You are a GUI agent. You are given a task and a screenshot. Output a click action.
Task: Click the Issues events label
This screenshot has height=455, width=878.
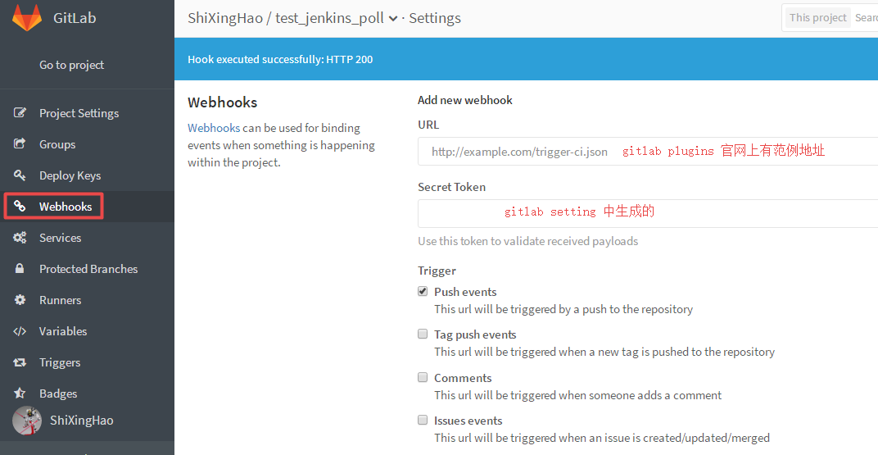(x=468, y=421)
